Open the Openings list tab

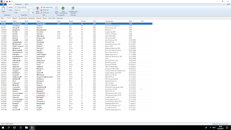[x=60, y=18]
